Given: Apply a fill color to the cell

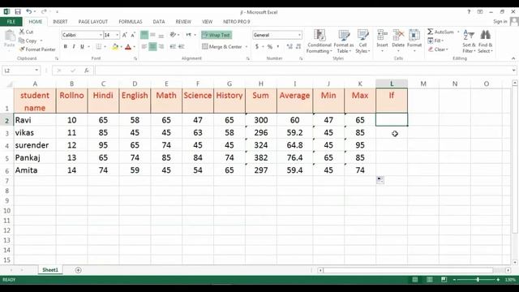Looking at the screenshot, I should click(115, 47).
